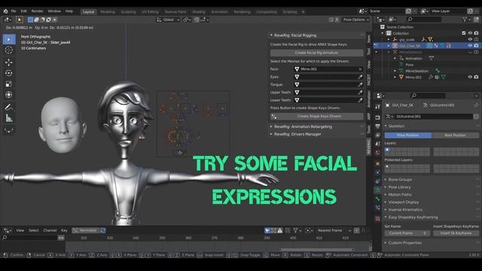The image size is (482, 271).
Task: Expand the Motion Paths panel
Action: click(386, 194)
